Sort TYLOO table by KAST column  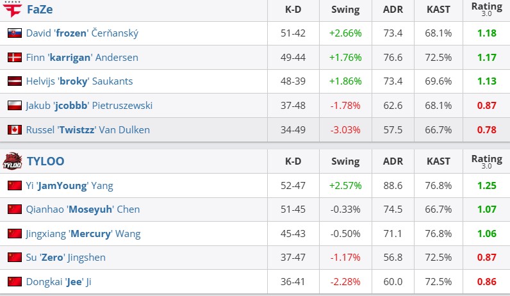tap(438, 161)
